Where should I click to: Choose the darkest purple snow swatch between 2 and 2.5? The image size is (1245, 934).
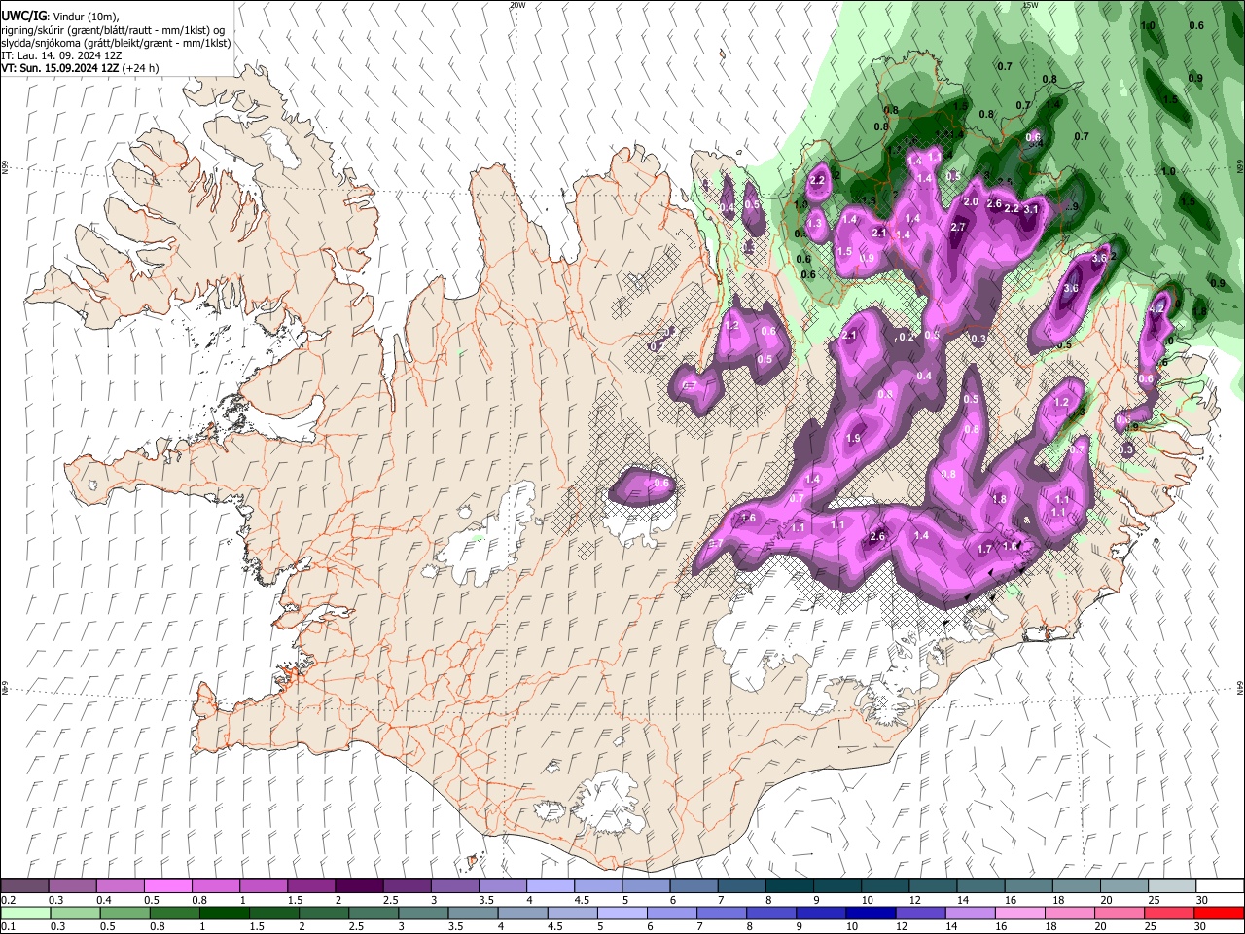tap(359, 885)
